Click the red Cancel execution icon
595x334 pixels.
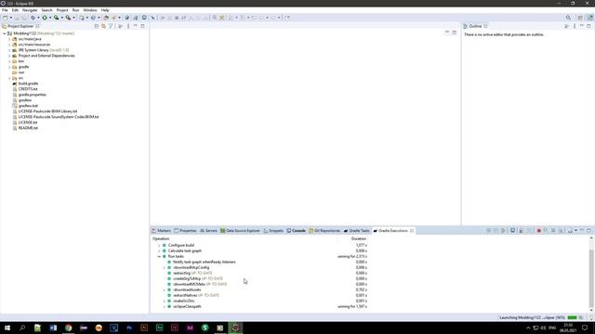pyautogui.click(x=539, y=231)
